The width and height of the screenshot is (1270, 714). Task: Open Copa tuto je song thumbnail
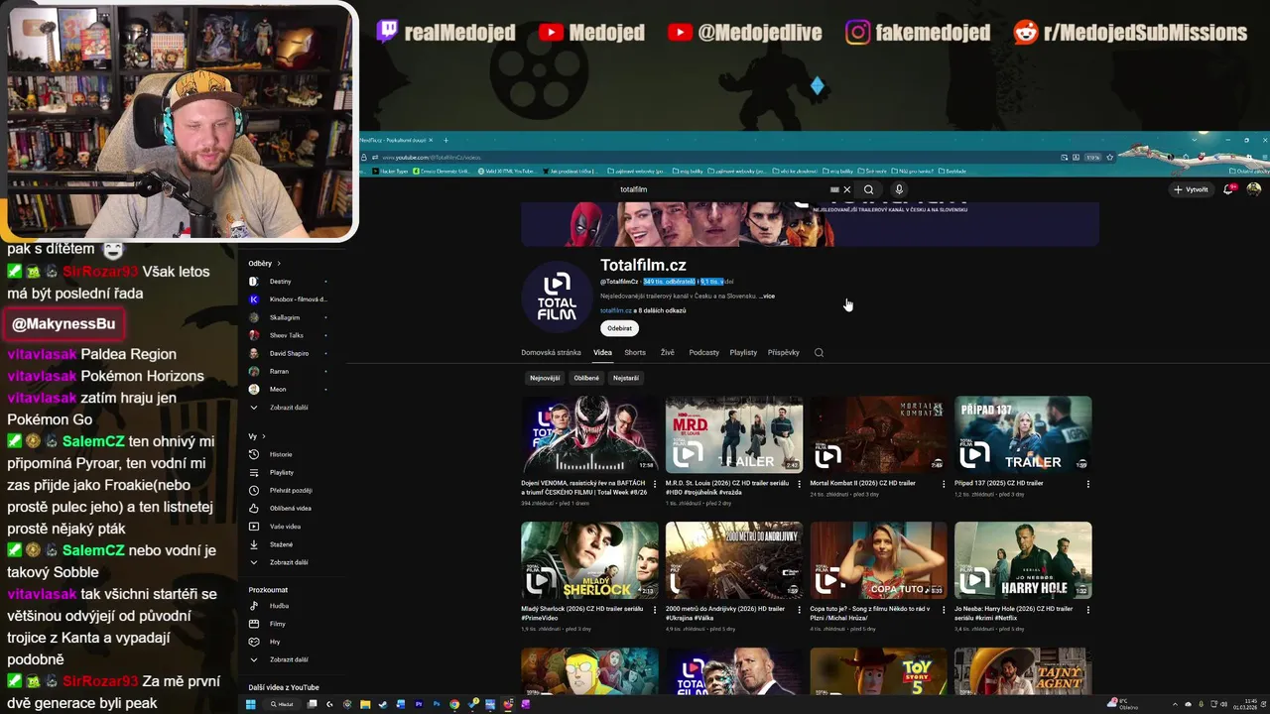coord(878,560)
